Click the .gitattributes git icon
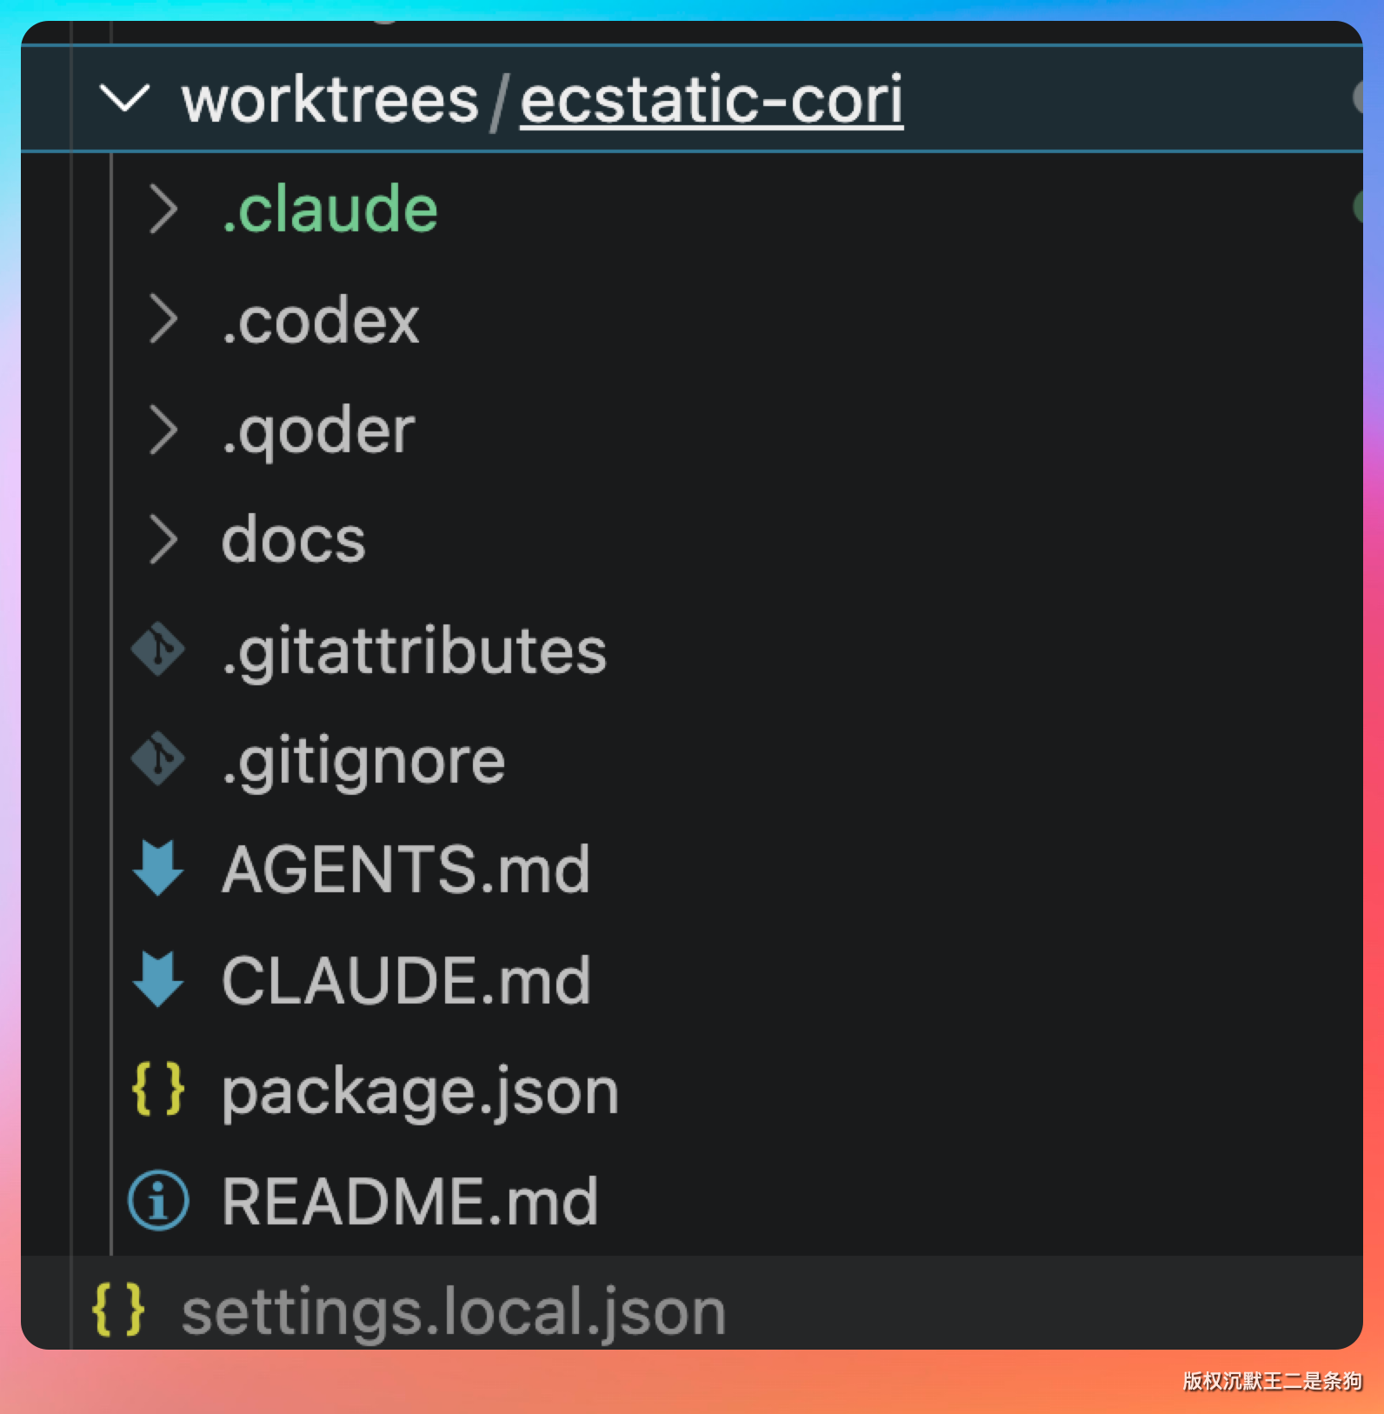1384x1414 pixels. click(x=158, y=650)
